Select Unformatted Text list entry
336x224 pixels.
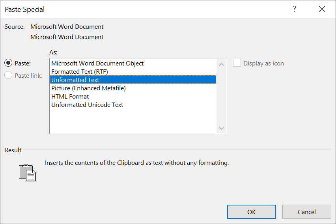point(133,80)
